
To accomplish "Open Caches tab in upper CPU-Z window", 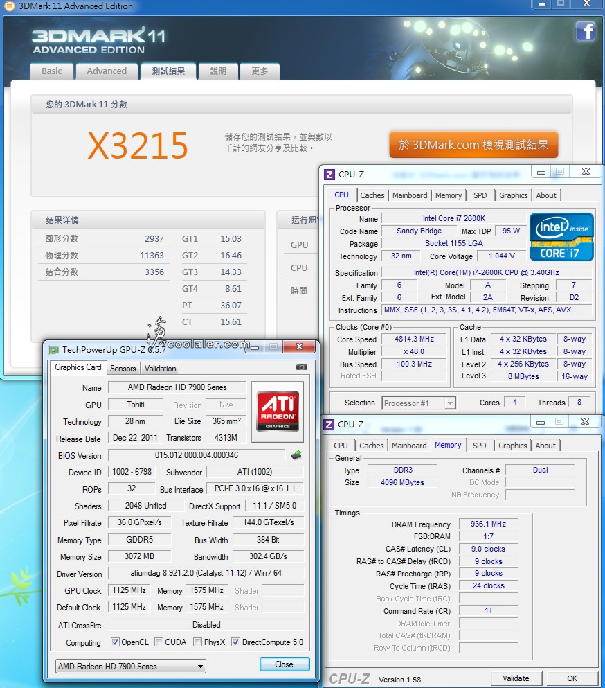I will [x=372, y=195].
